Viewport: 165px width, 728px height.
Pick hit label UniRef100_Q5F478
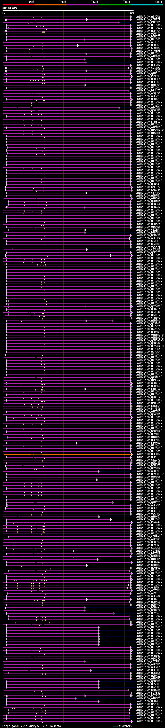[x=148, y=253]
